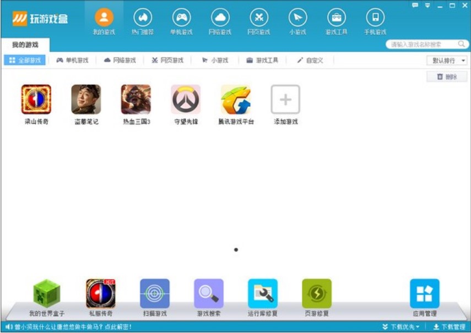Filter by 单机游戏 category tab

click(72, 61)
